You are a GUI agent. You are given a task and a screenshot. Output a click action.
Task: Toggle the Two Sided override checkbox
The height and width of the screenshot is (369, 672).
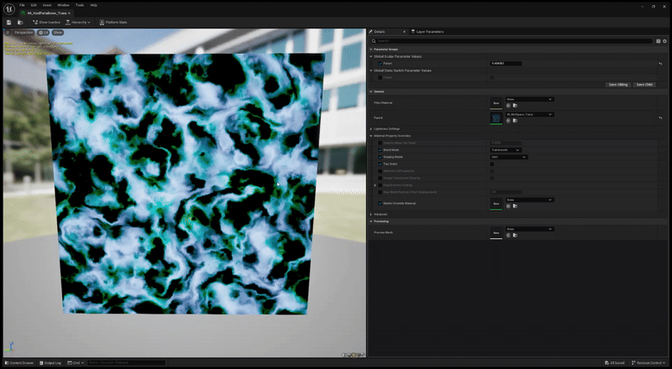(381, 164)
